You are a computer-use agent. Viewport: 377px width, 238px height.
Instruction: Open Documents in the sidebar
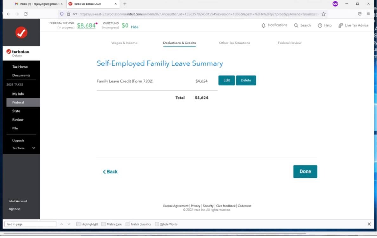point(21,75)
